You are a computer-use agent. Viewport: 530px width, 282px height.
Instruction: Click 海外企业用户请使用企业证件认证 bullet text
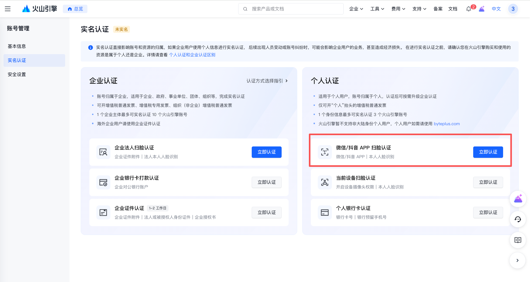(129, 124)
